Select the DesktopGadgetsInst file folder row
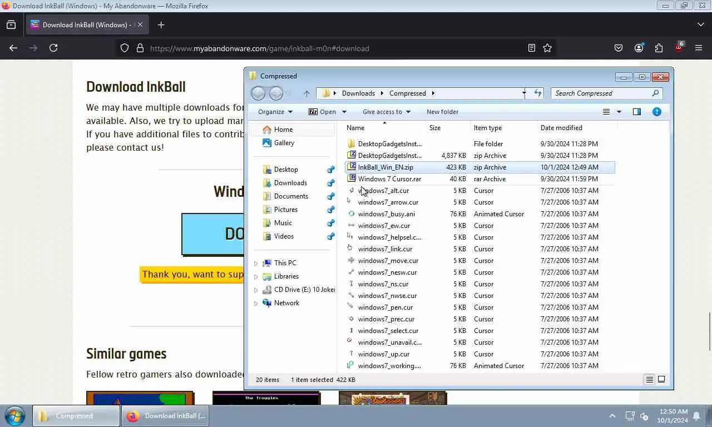Screen dimensions: 712x427 click(480, 144)
